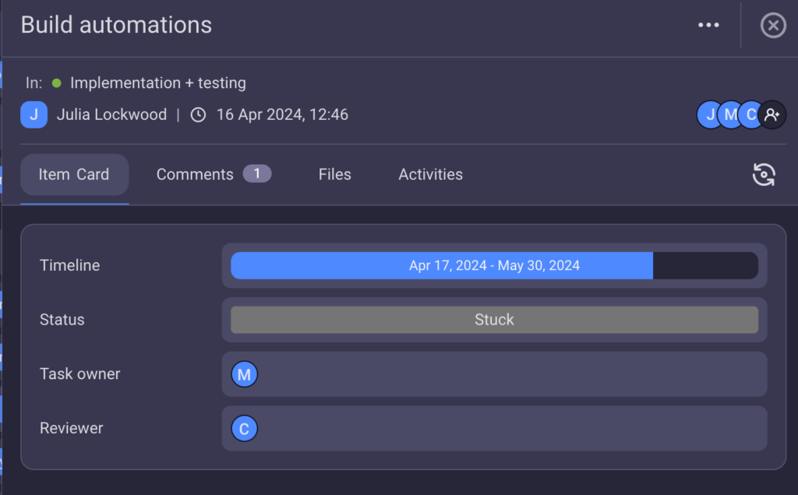Open the Stuck status dropdown

(x=494, y=320)
